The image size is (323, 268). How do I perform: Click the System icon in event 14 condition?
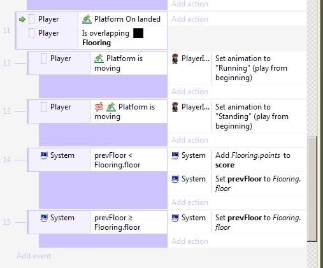tap(44, 155)
